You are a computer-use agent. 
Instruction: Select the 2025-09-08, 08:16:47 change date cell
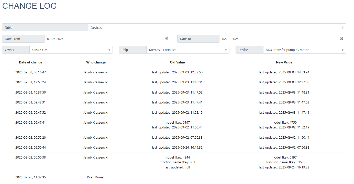tap(31, 72)
